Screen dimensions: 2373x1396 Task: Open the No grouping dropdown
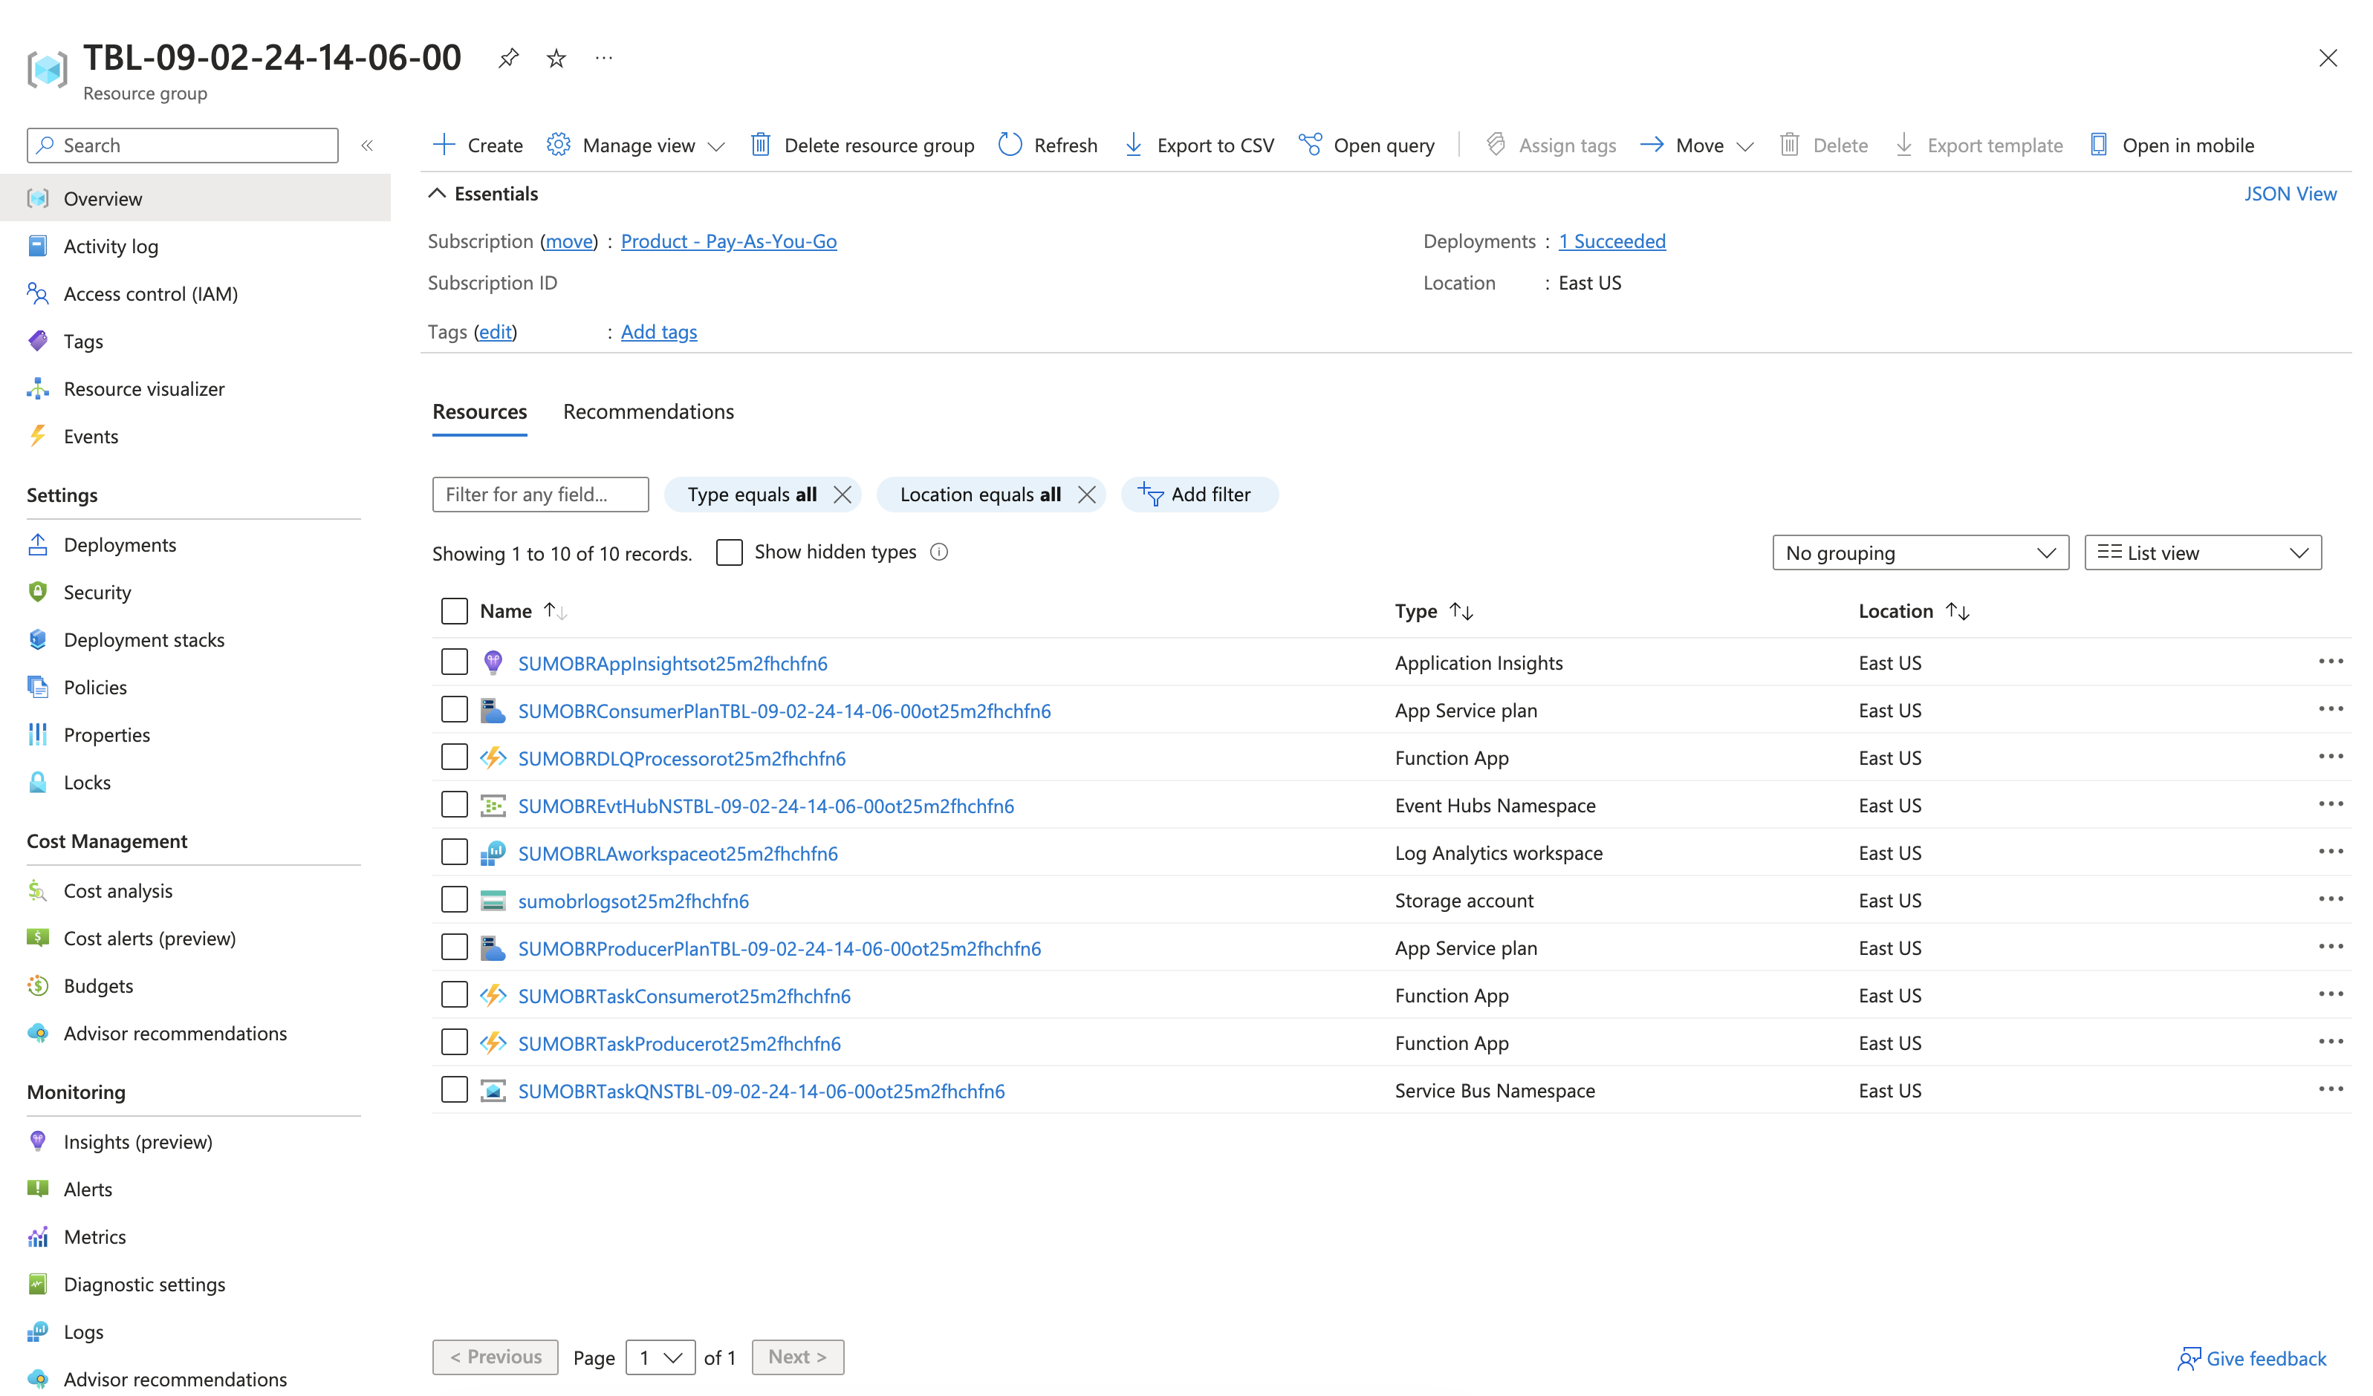(x=1920, y=552)
